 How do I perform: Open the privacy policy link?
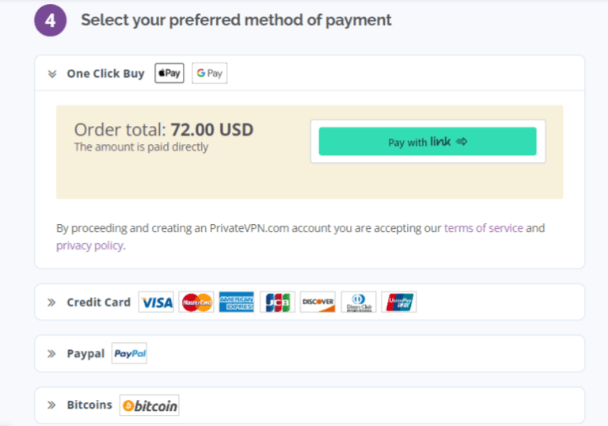[89, 245]
